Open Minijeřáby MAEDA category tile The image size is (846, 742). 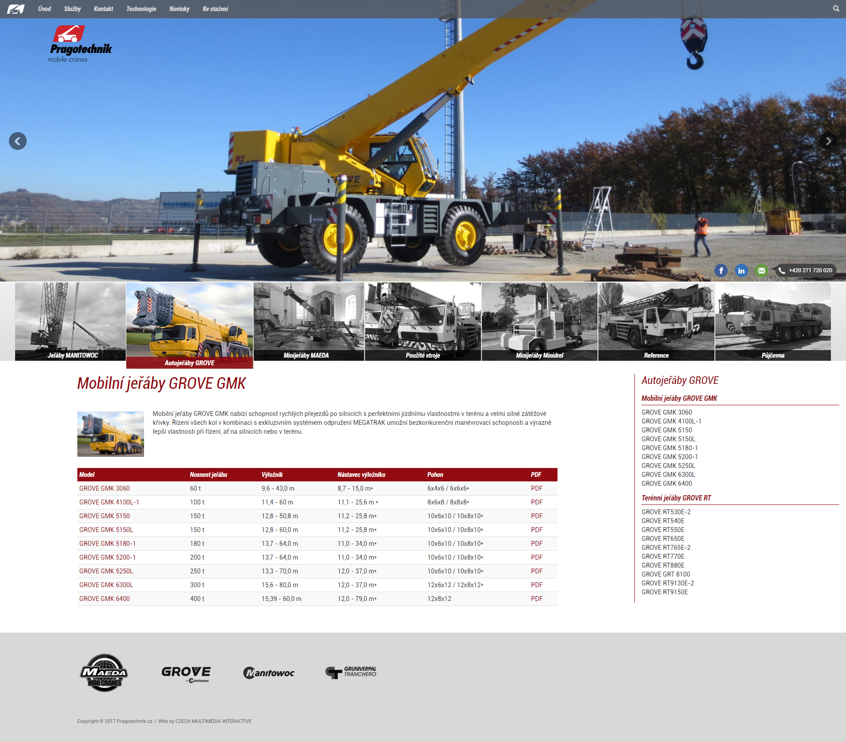coord(309,322)
